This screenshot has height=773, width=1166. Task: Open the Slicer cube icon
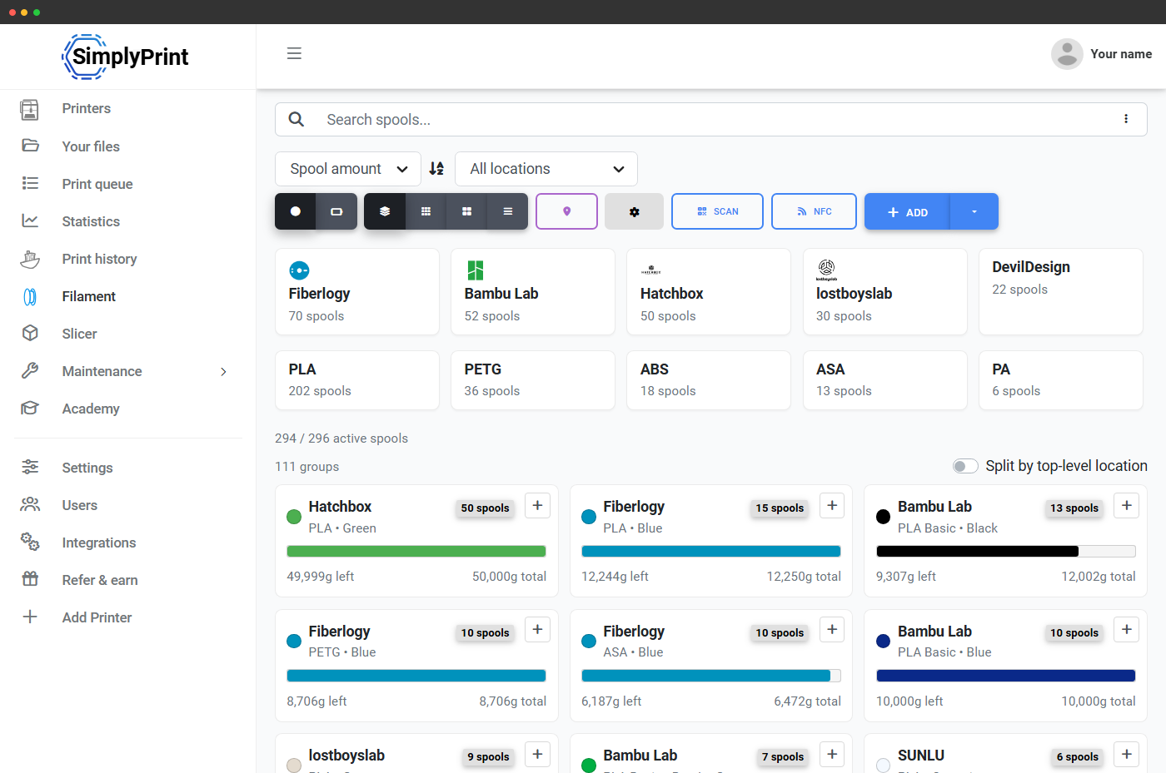(30, 333)
